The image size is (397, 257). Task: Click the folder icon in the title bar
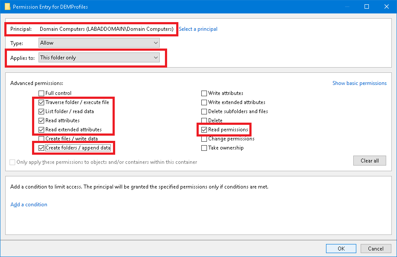click(x=7, y=7)
